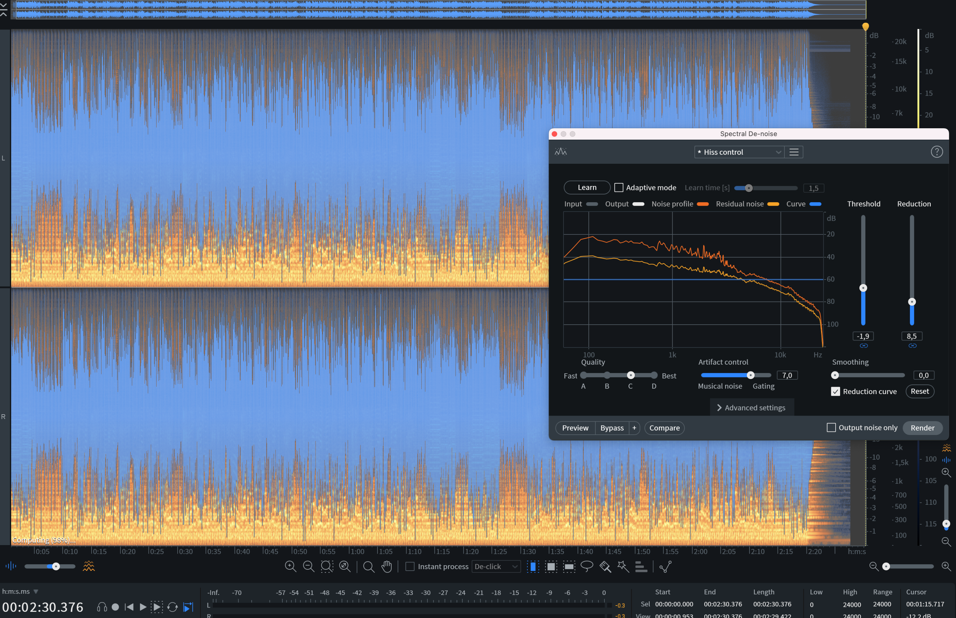Enable Instant process checkbox

pyautogui.click(x=410, y=566)
